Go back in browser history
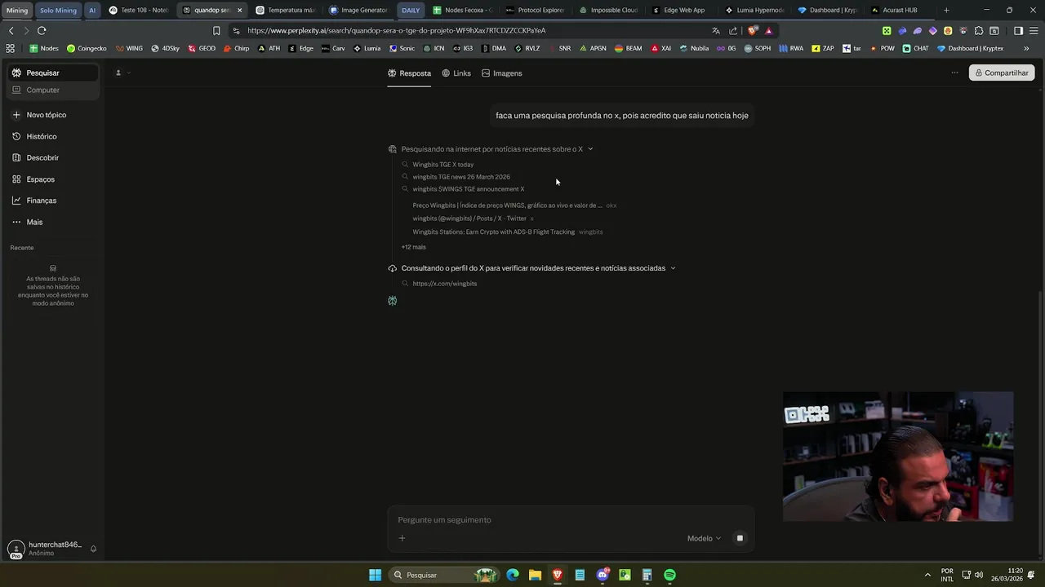 coord(11,30)
